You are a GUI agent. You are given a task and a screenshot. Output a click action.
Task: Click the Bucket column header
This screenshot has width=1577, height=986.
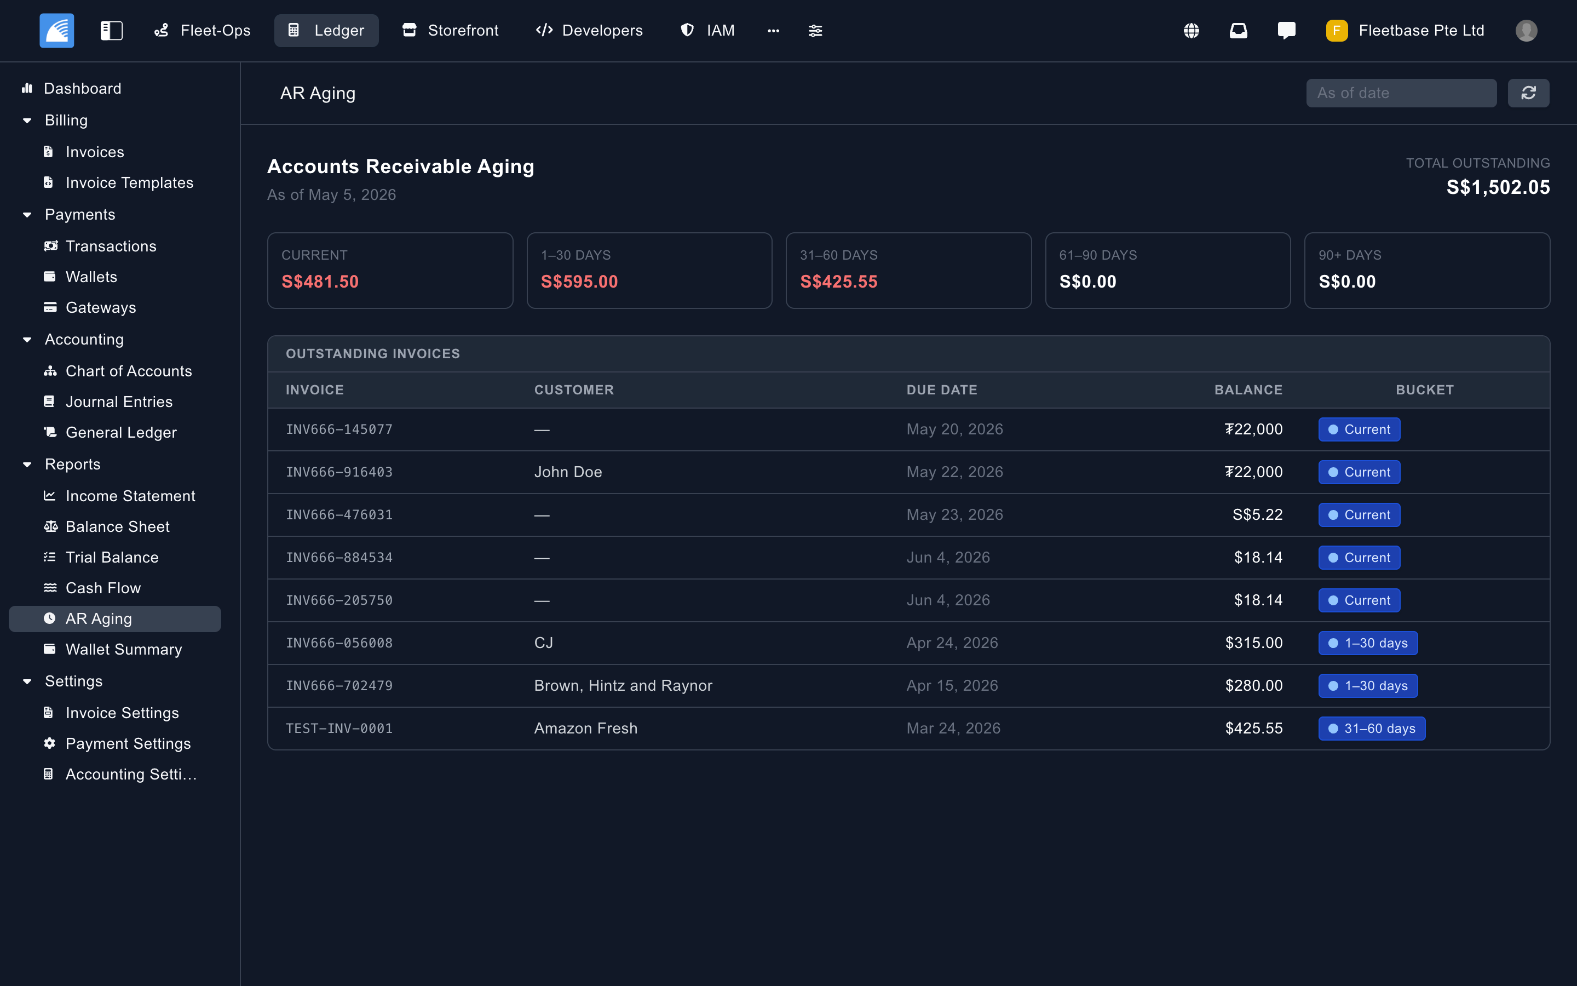pos(1425,390)
